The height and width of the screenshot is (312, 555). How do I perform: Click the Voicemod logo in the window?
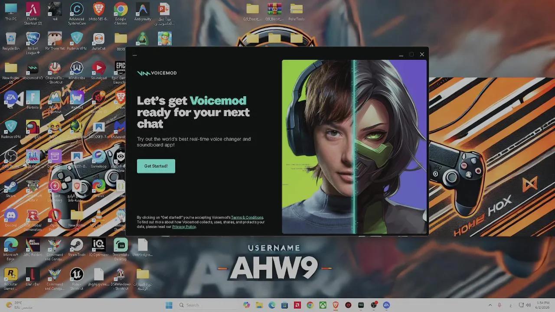click(x=157, y=73)
